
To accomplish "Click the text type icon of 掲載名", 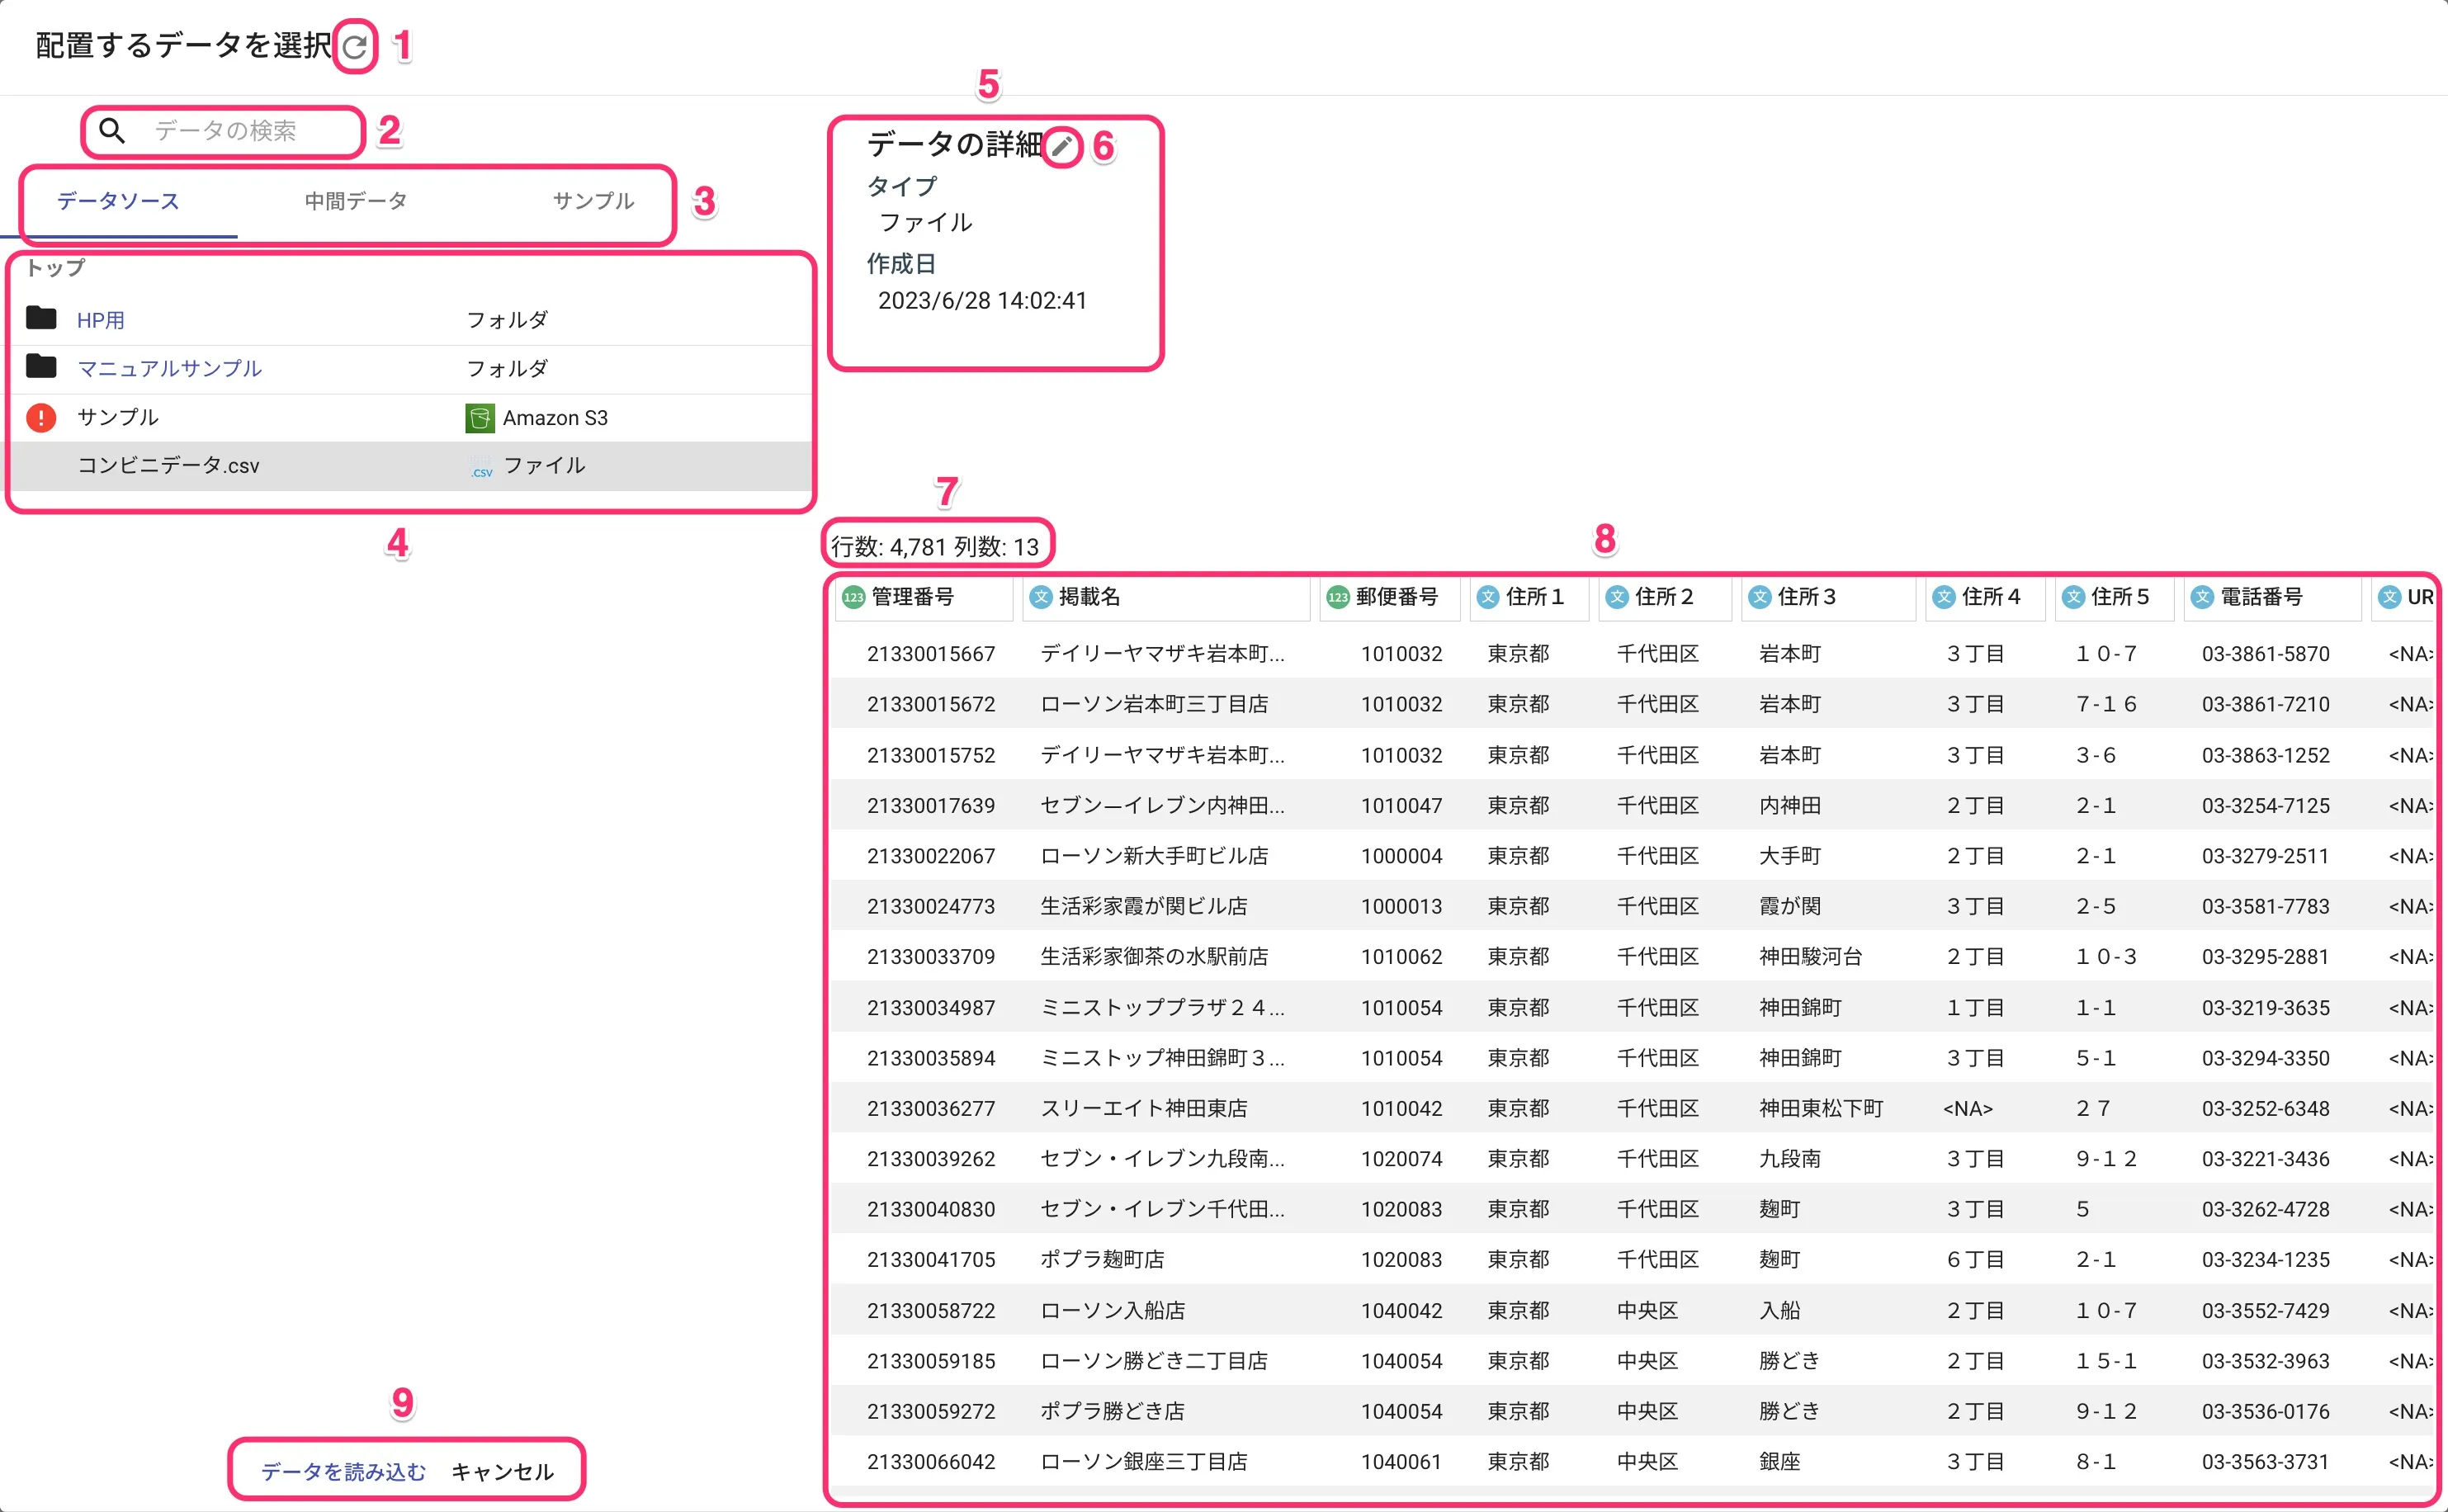I will click(x=1041, y=598).
